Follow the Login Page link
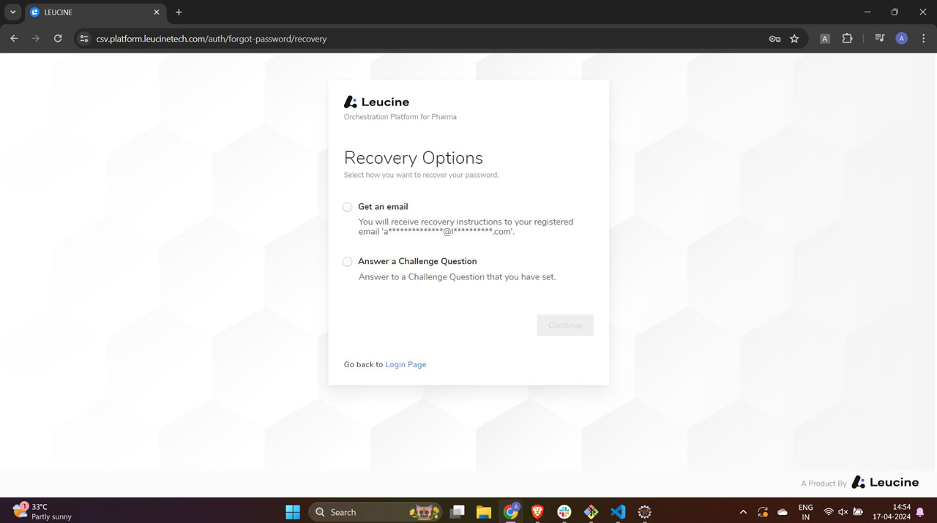Viewport: 937px width, 523px height. [406, 364]
